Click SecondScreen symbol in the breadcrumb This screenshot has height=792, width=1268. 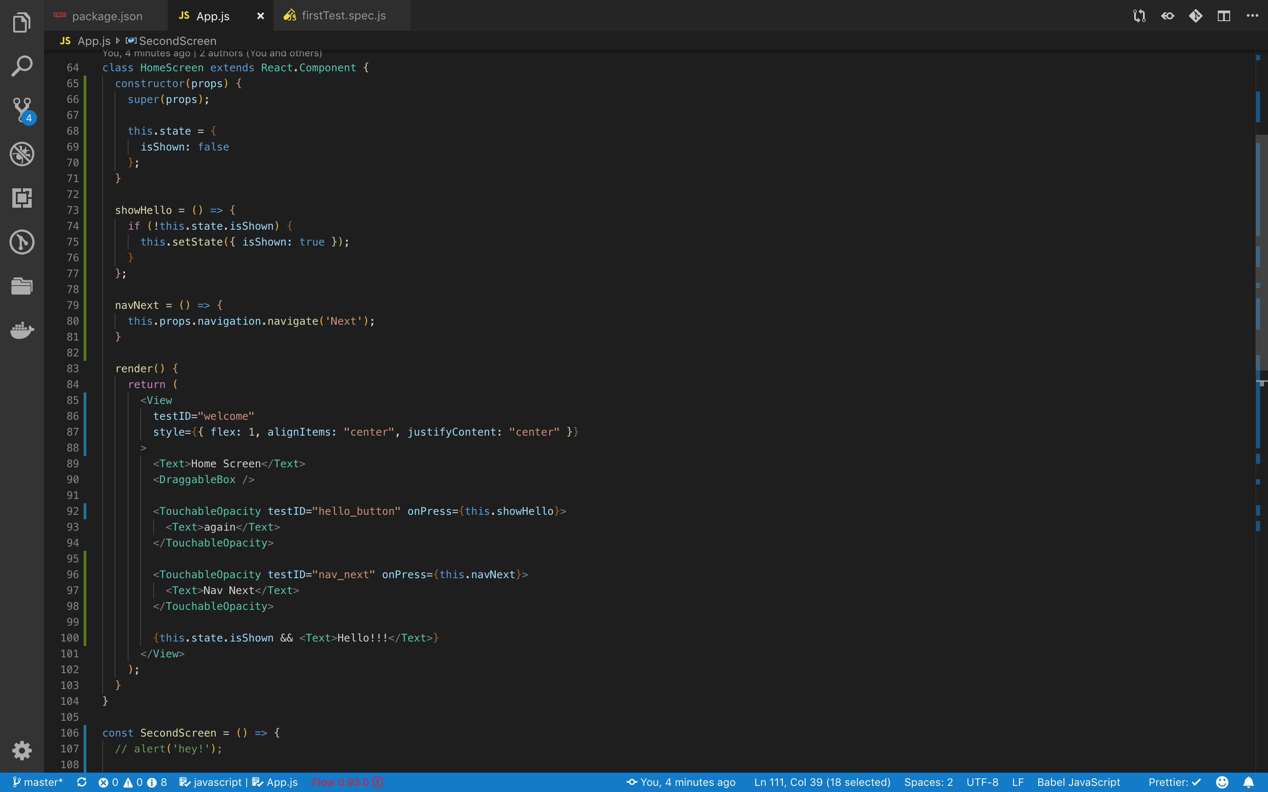tap(177, 41)
